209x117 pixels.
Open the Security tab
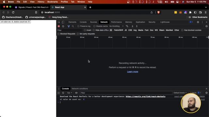click(152, 22)
